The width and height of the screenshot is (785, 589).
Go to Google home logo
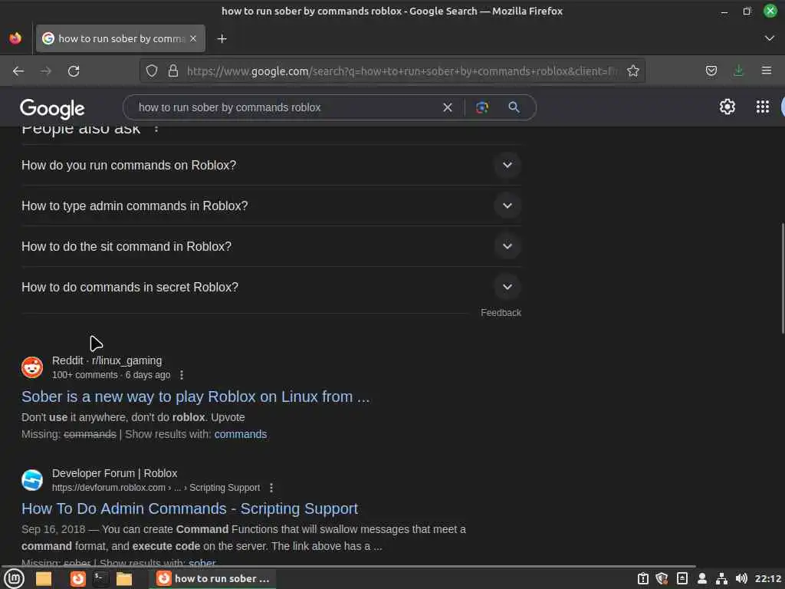coord(52,108)
